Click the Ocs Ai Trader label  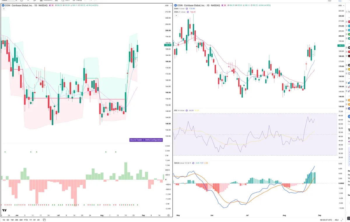pyautogui.click(x=136, y=140)
